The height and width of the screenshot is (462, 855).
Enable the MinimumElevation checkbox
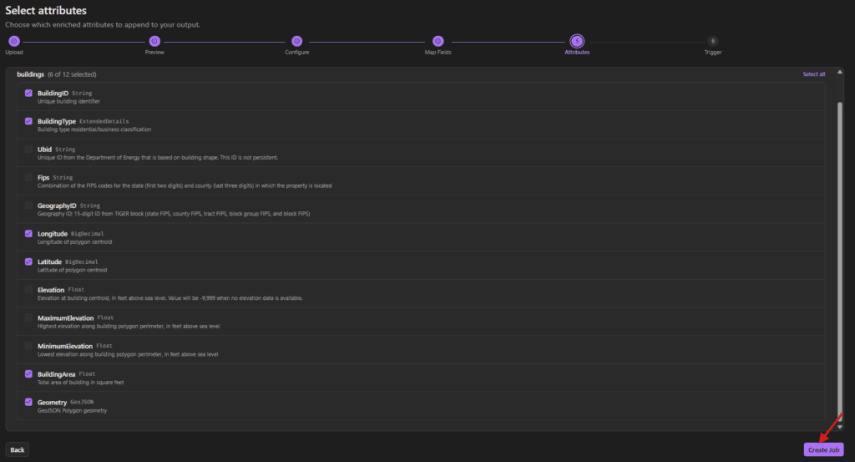28,346
